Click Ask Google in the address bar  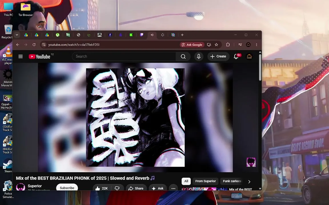[192, 44]
